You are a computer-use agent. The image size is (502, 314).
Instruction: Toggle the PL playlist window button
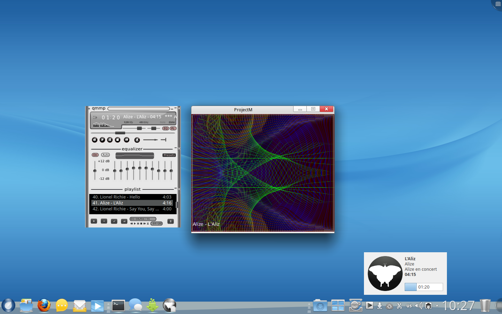[x=173, y=128]
